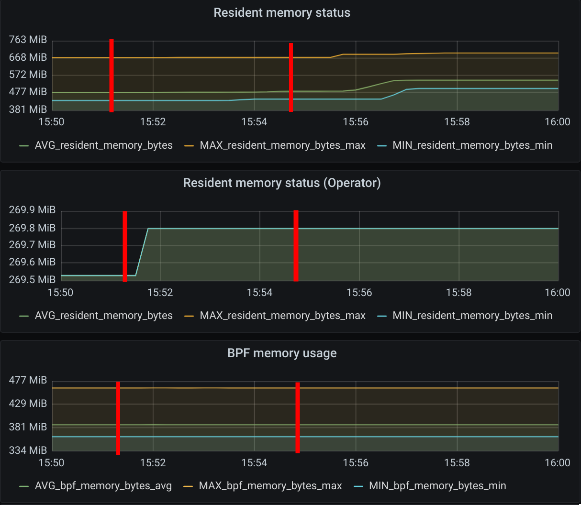Click the blue swatch beside MIN_bpf_memory_bytes_min
Image resolution: width=581 pixels, height=505 pixels.
(x=358, y=486)
